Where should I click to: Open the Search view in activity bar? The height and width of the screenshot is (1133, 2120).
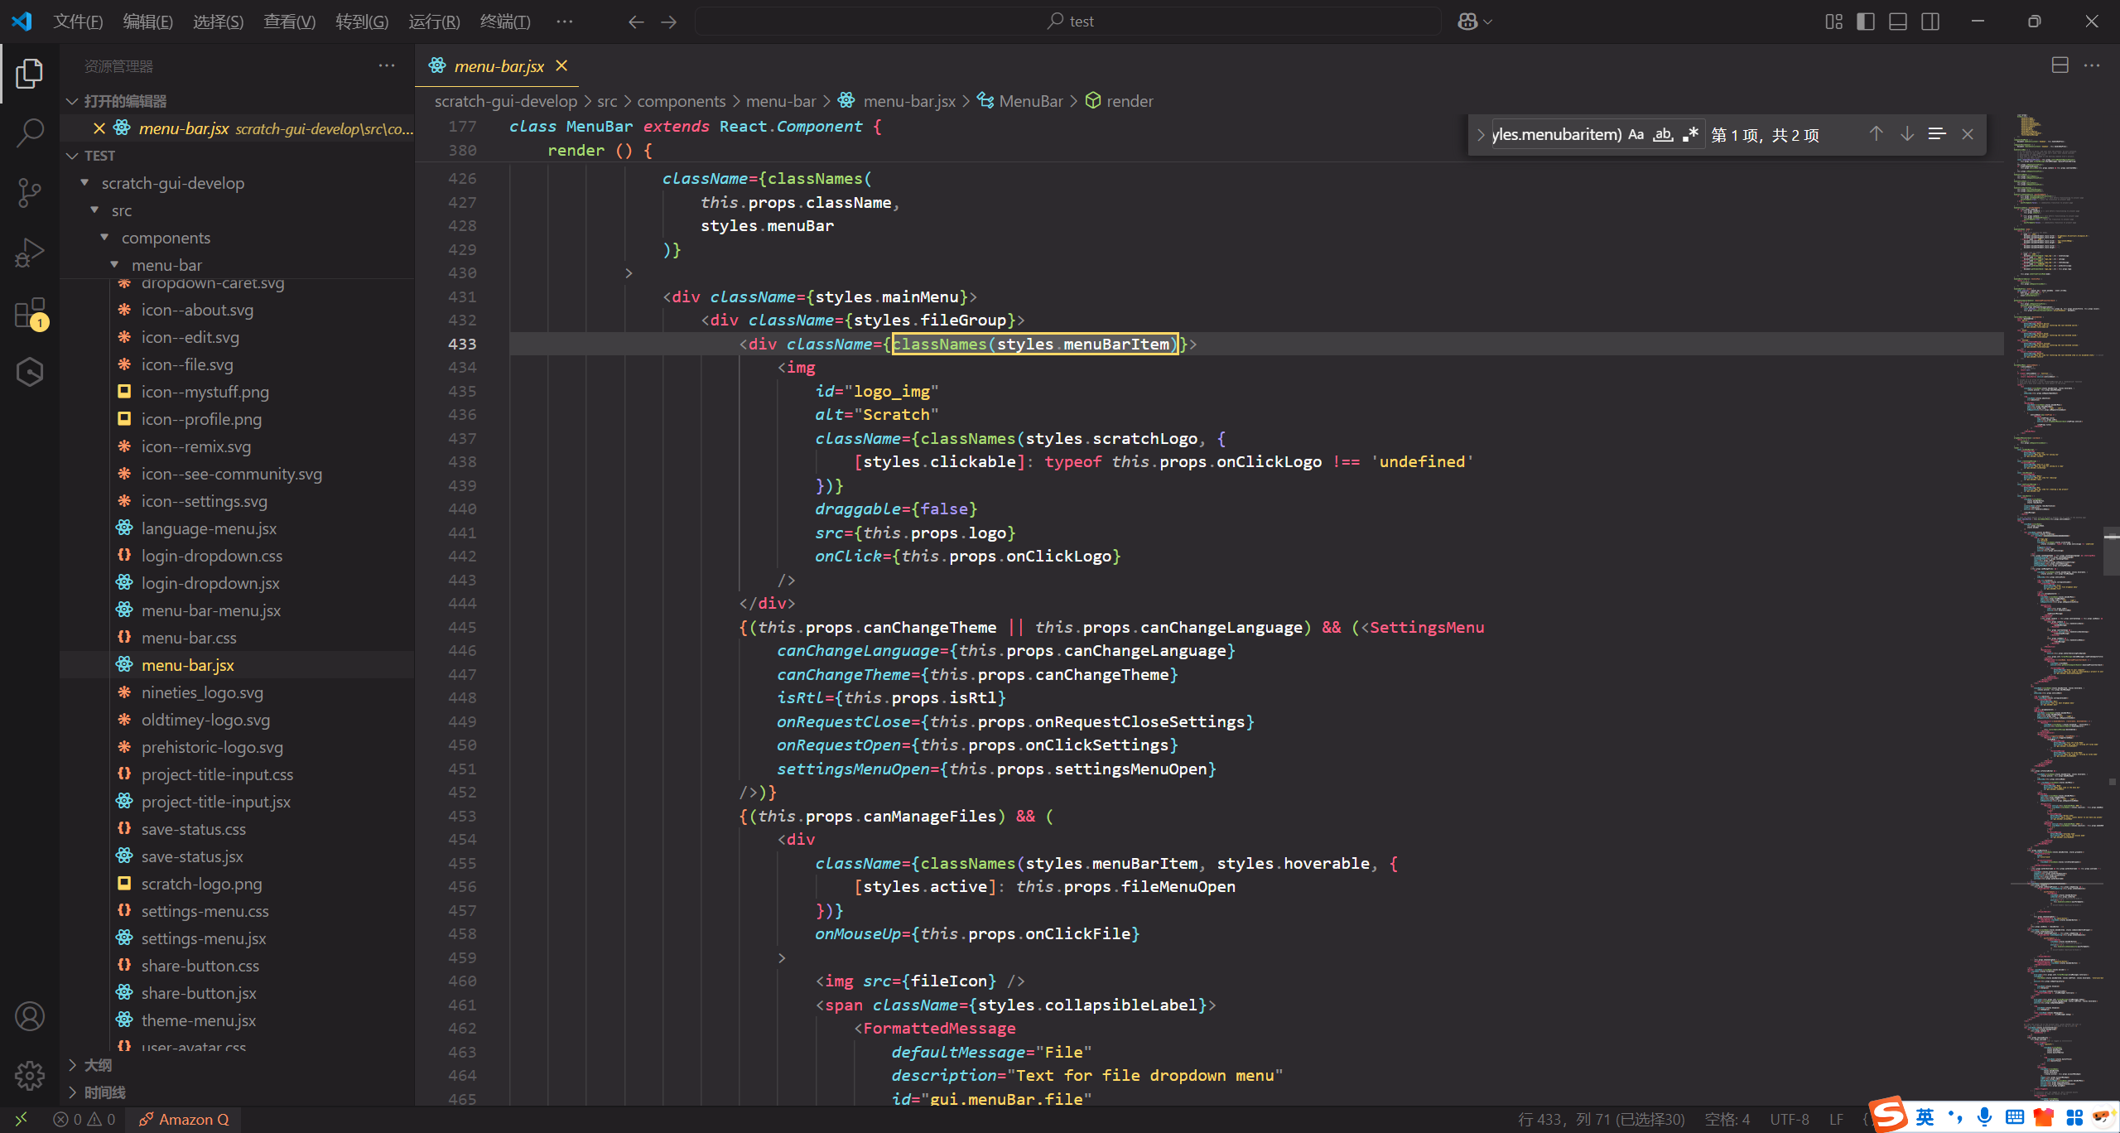tap(30, 133)
